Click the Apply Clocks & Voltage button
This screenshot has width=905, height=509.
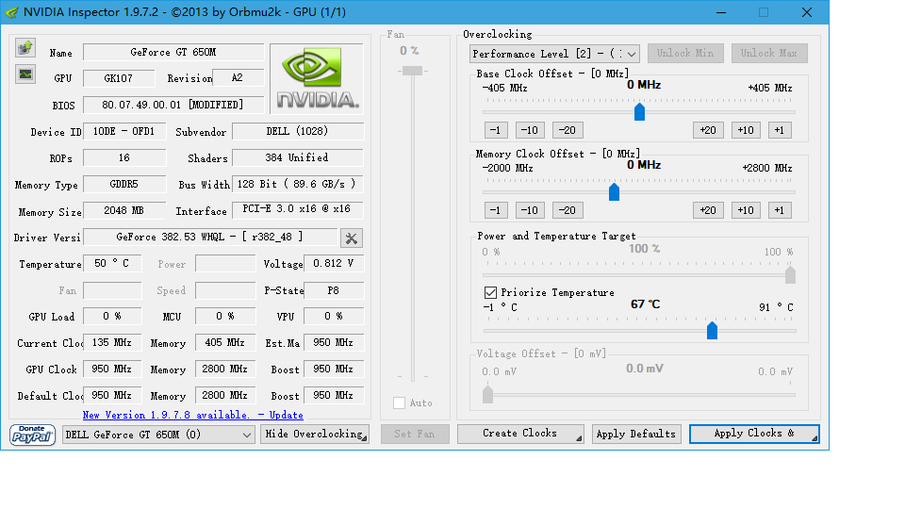(x=754, y=434)
